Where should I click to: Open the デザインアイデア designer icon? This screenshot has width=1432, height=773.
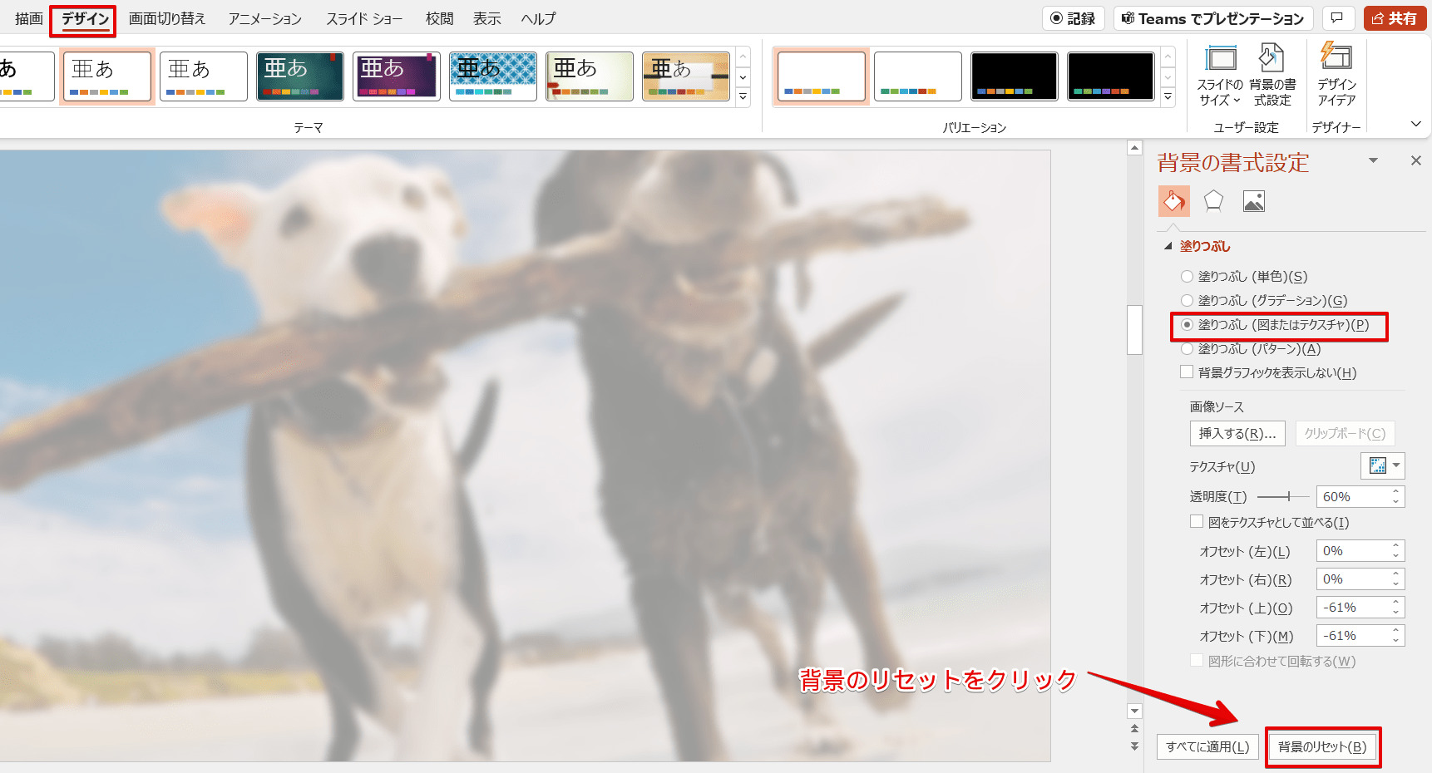tap(1336, 75)
